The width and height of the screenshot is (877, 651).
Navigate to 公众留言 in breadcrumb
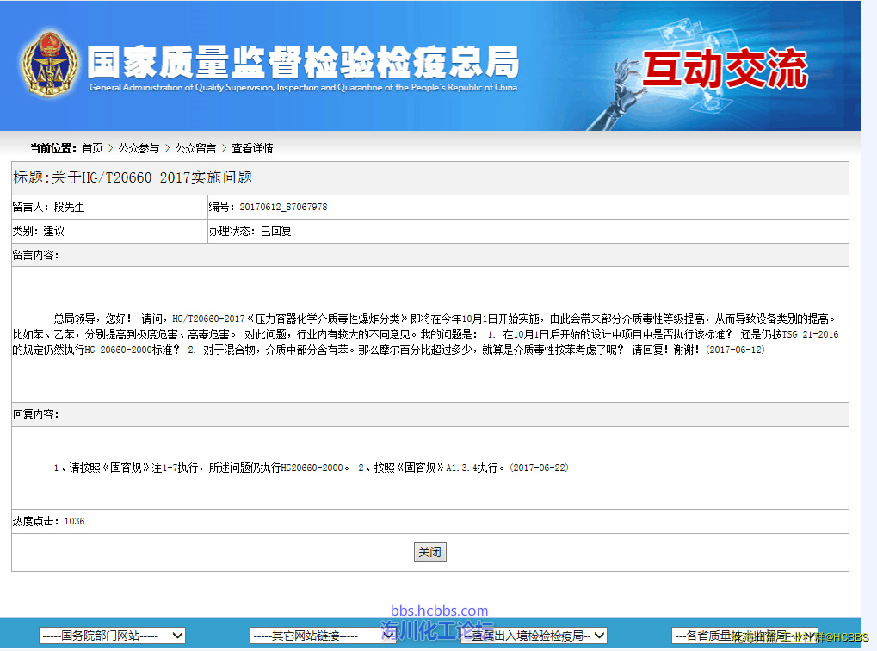tap(195, 148)
